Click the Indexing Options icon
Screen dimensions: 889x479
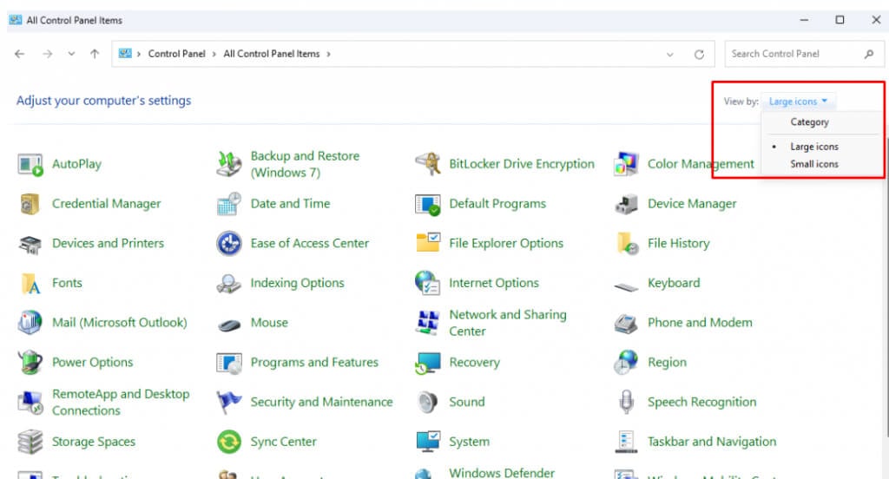tap(229, 284)
